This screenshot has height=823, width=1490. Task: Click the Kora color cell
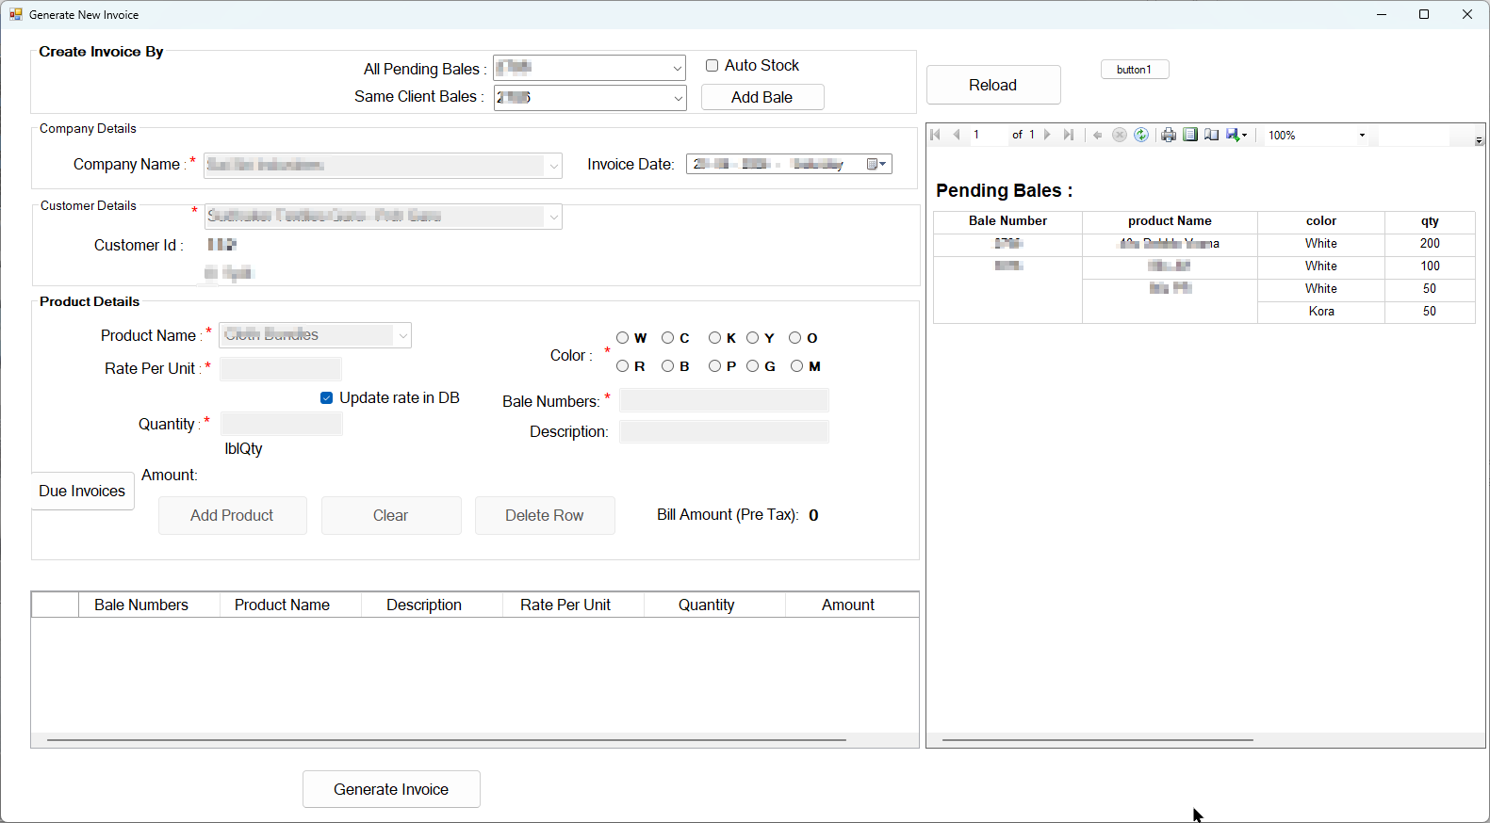tap(1321, 312)
